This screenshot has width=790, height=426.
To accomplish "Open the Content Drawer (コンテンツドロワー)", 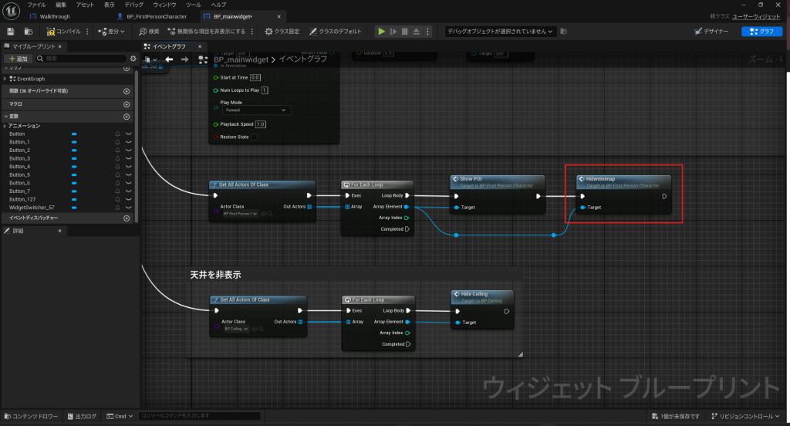I will [x=31, y=417].
